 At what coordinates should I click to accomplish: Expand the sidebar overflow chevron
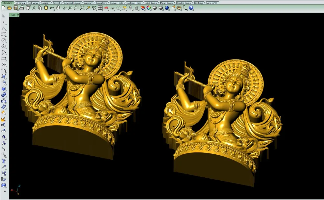click(5, 191)
